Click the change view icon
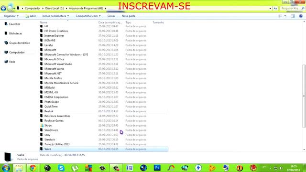306x172 pixels. coord(280,16)
